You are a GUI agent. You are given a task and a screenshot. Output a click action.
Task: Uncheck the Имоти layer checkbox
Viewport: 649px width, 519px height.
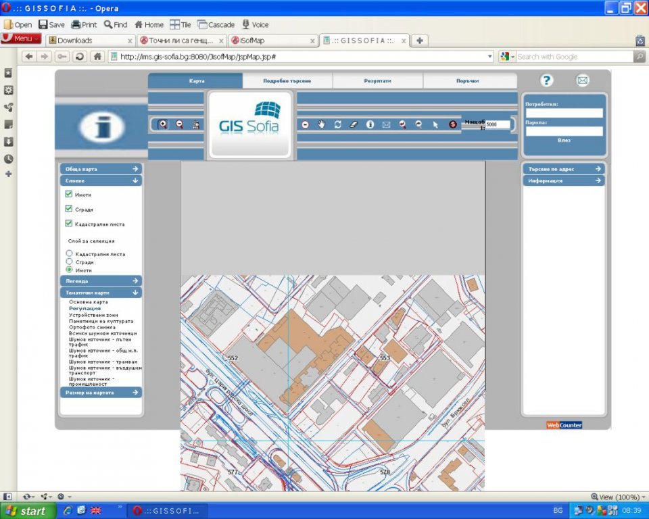point(69,194)
